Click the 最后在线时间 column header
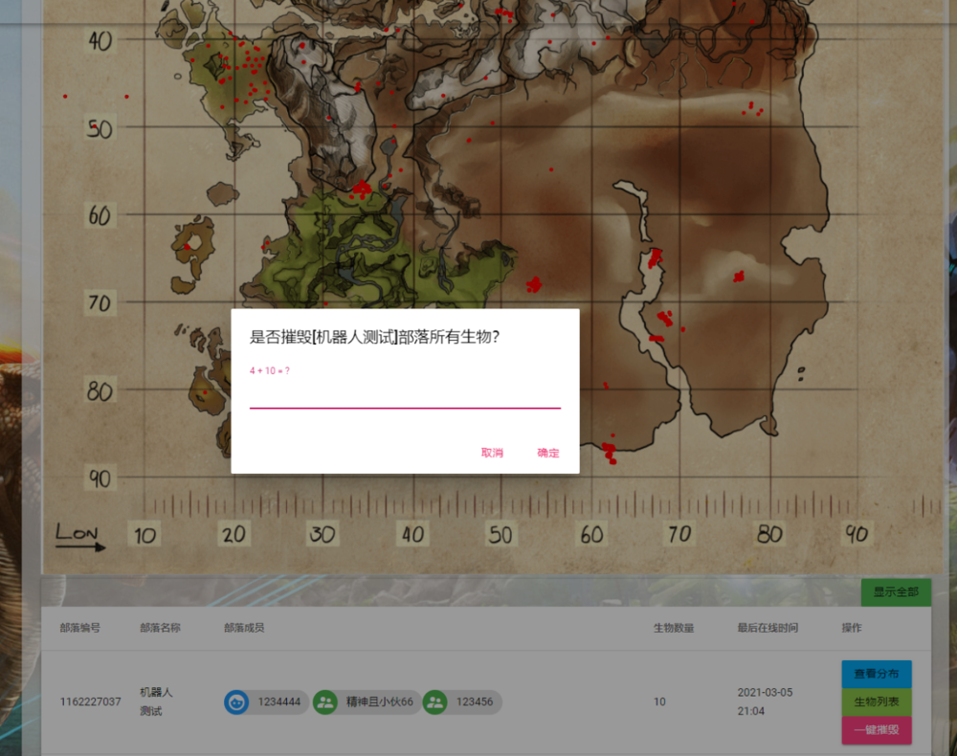957x756 pixels. 768,629
